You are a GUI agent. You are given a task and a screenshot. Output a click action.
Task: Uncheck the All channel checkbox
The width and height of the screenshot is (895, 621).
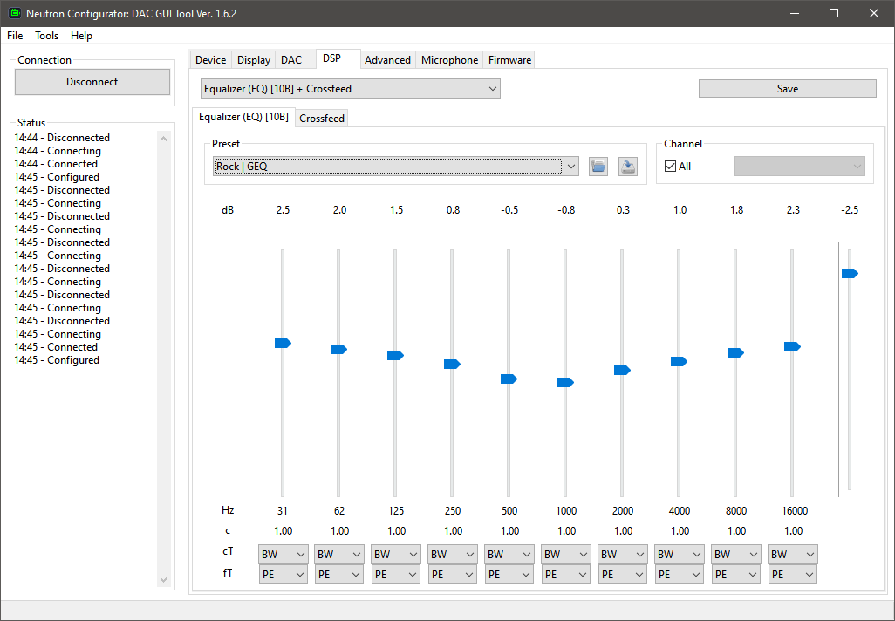point(669,165)
